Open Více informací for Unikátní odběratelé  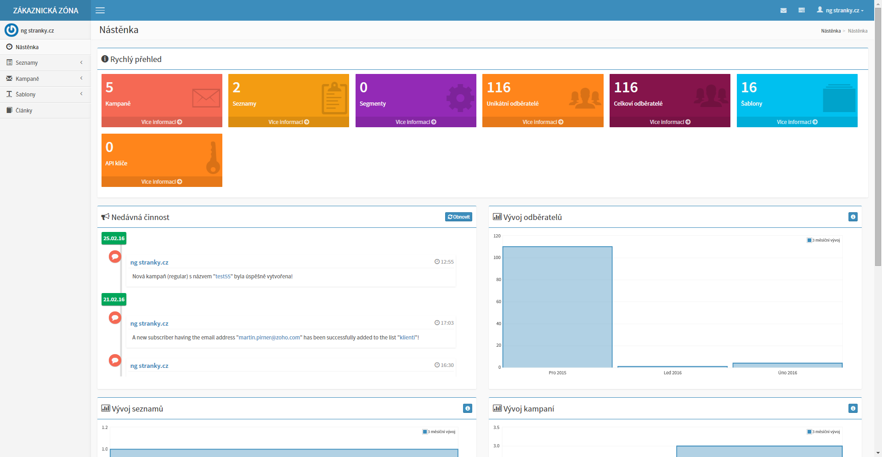coord(543,122)
